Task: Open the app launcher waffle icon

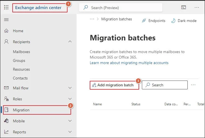Action: click(x=6, y=7)
